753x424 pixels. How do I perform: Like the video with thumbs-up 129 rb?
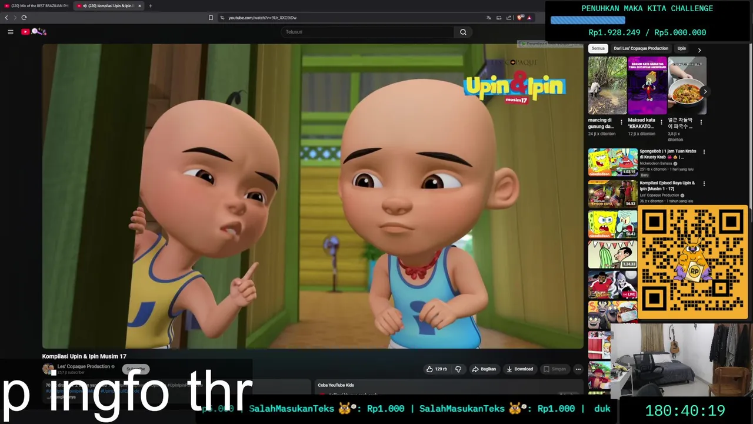[x=437, y=369]
